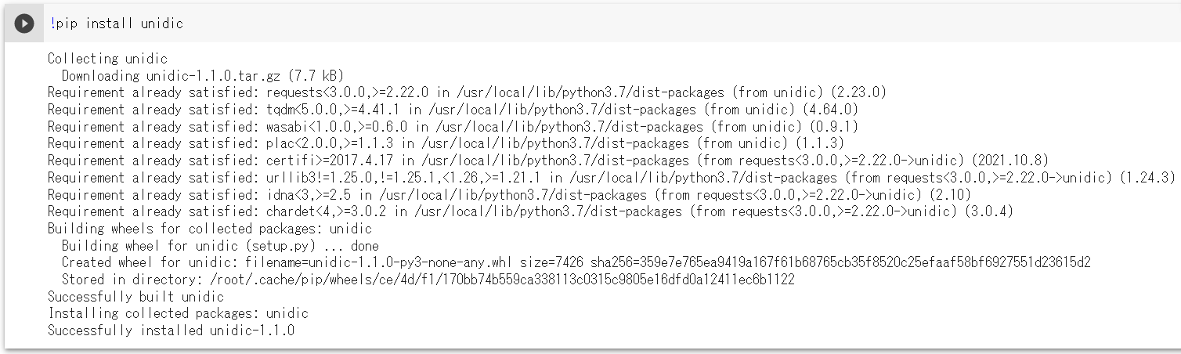This screenshot has width=1181, height=354.
Task: Click the 'Stored in directory' cache path line
Action: click(x=428, y=280)
